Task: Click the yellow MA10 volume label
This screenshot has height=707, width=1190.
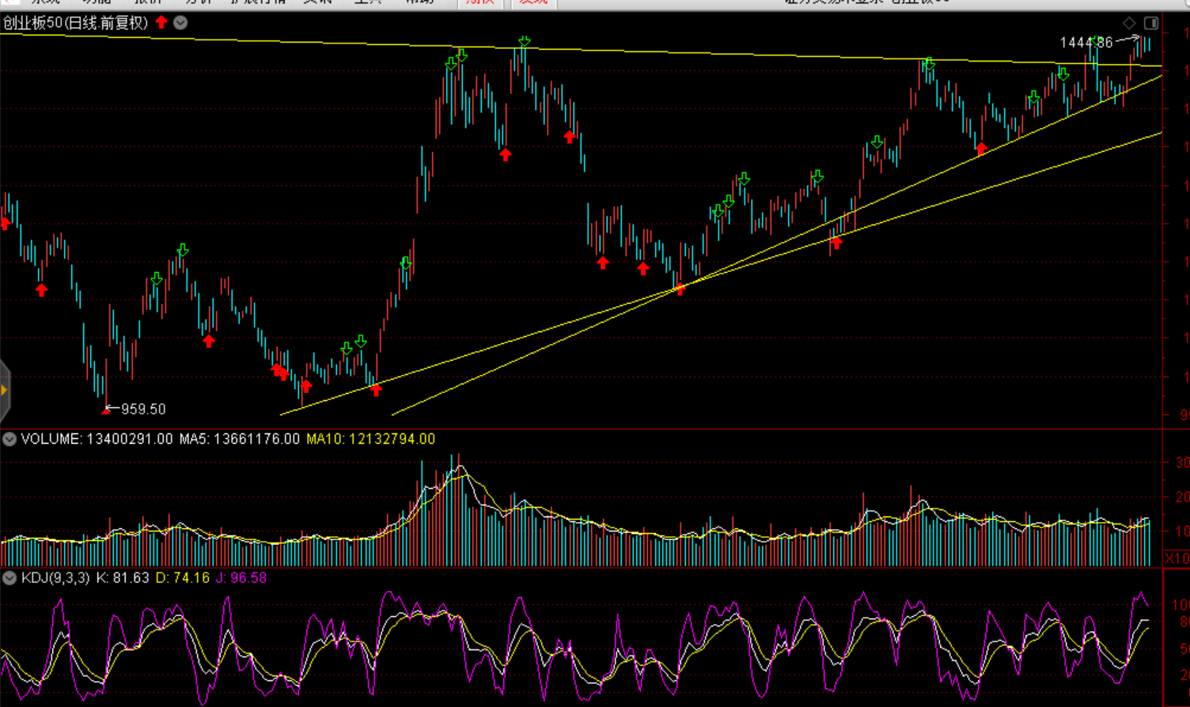Action: click(370, 439)
